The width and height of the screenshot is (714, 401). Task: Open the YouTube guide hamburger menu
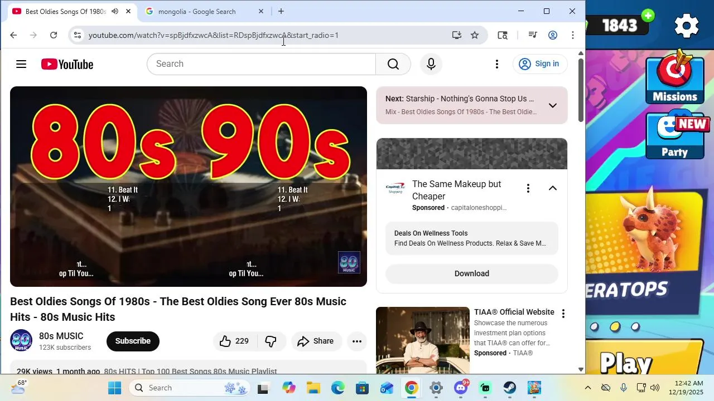coord(21,64)
